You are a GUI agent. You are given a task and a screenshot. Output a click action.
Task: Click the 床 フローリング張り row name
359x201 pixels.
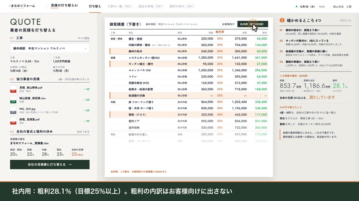(141, 102)
